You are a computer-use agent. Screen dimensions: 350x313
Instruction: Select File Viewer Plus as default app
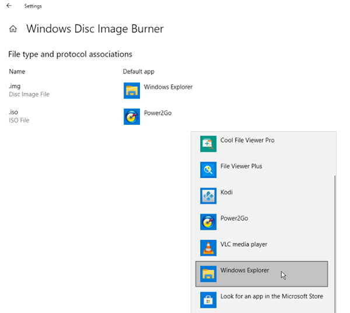pyautogui.click(x=261, y=170)
